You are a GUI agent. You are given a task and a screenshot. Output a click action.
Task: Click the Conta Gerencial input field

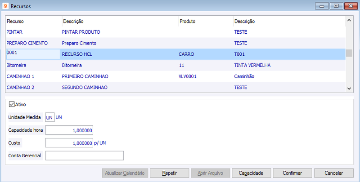coord(85,155)
